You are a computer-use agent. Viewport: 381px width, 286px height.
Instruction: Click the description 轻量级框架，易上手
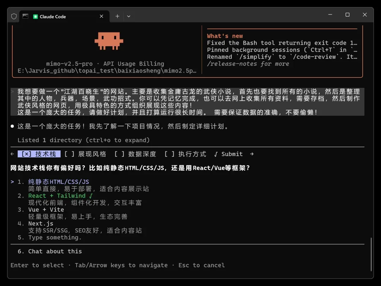(x=78, y=216)
